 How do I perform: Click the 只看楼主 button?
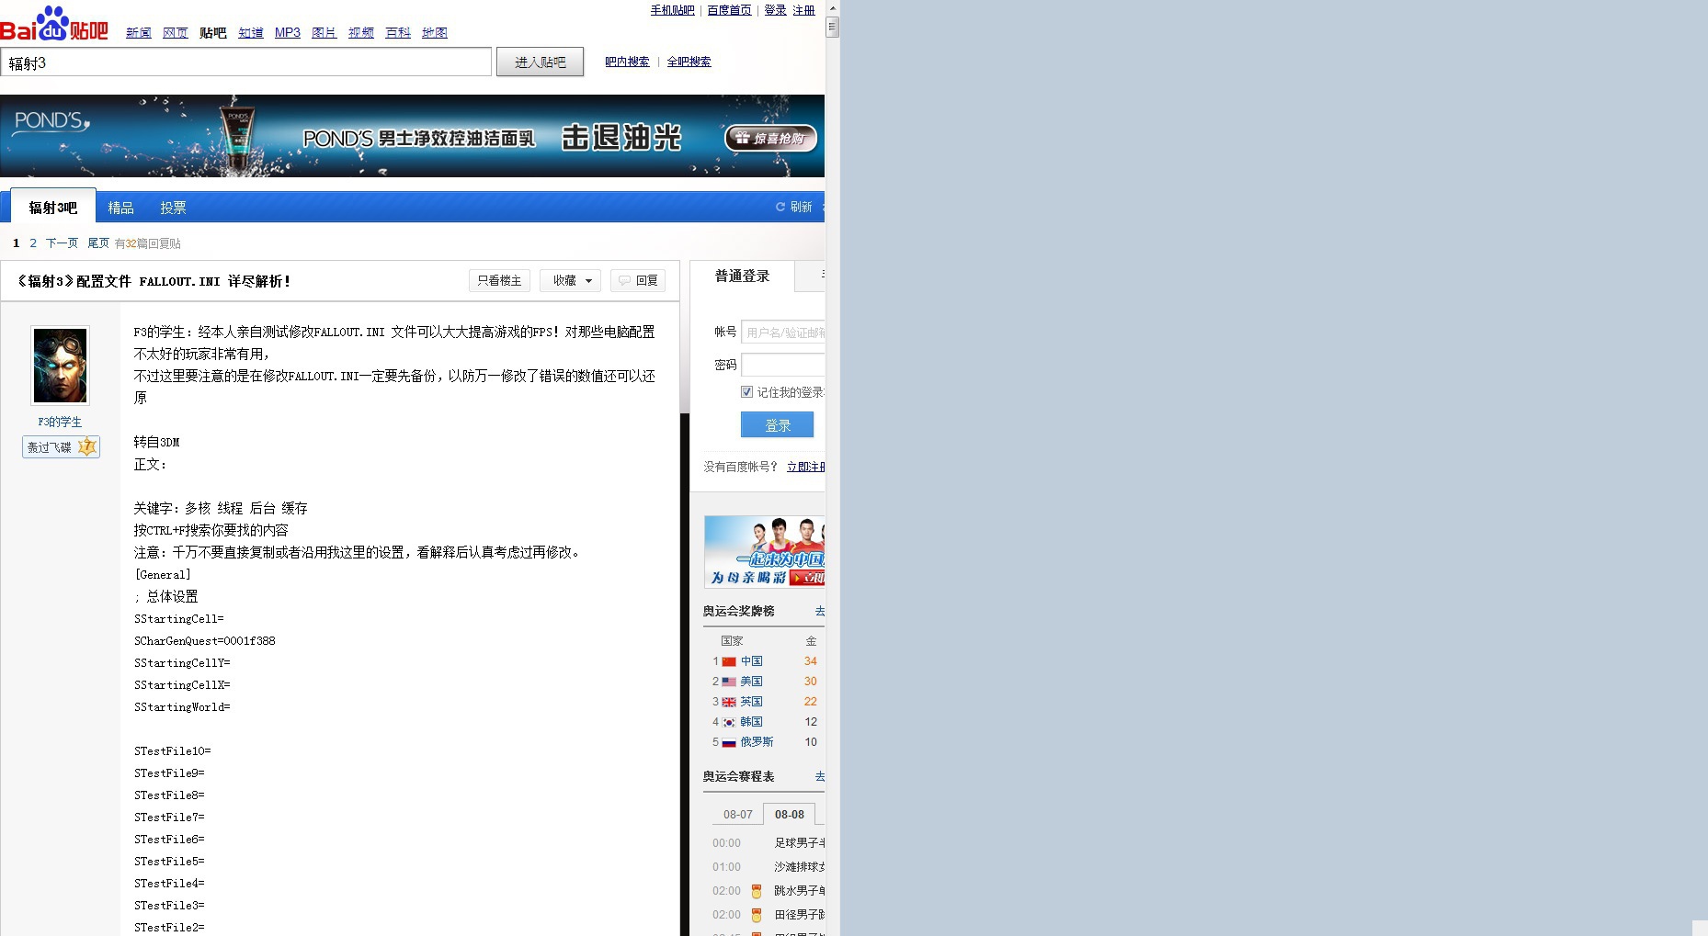[499, 281]
